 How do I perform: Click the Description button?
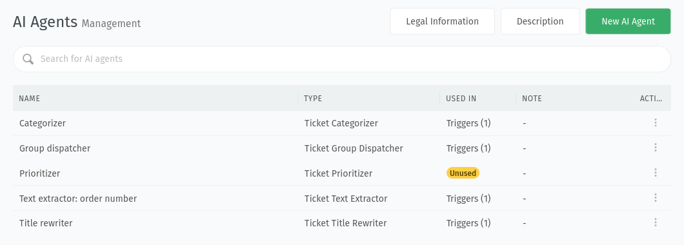click(540, 21)
